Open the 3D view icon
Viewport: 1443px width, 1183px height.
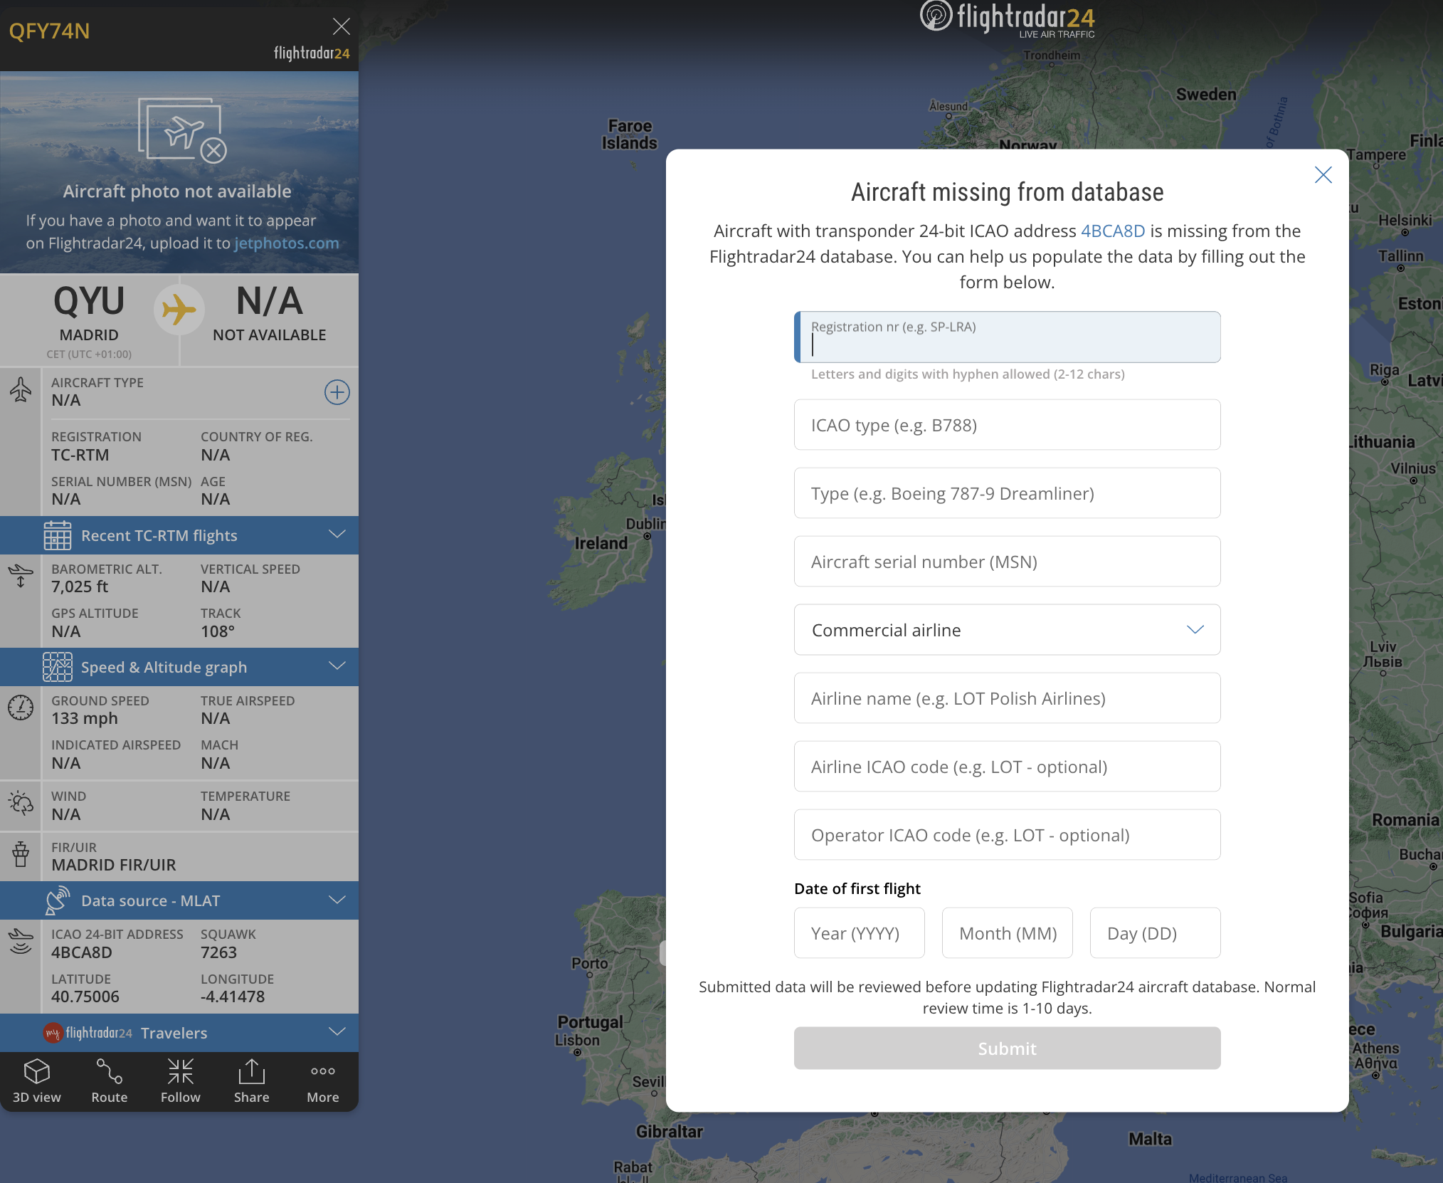[37, 1081]
